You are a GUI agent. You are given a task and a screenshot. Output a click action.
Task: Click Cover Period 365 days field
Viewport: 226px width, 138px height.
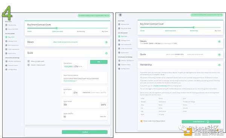tap(85, 103)
